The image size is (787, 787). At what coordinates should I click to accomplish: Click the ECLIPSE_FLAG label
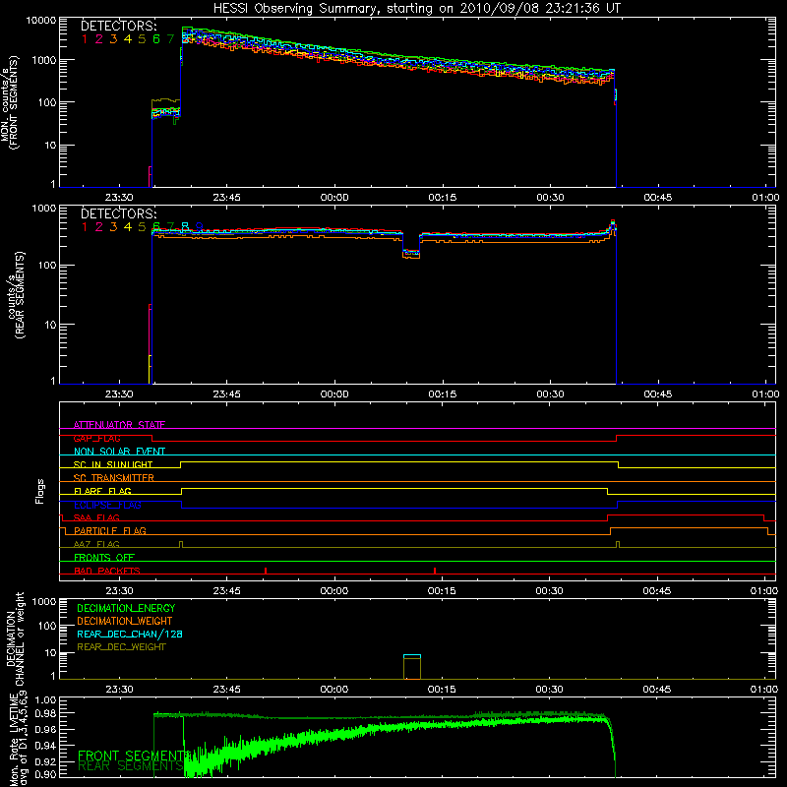107,505
